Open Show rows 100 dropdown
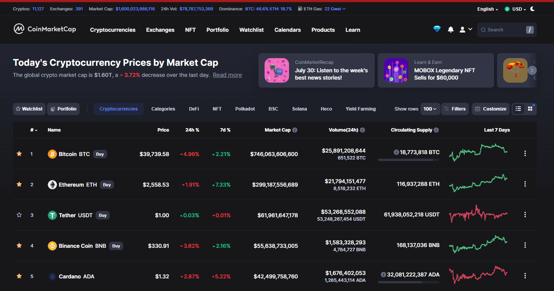Viewport: 554px width, 291px height. tap(430, 109)
